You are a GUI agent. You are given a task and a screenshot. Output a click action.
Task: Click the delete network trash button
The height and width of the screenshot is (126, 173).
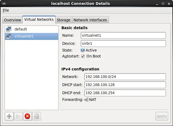coord(37,116)
